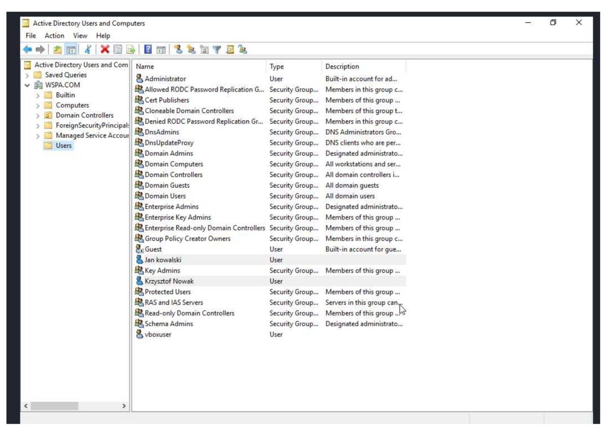Click right arrow of tree scrollbar
608x434 pixels.
click(124, 406)
